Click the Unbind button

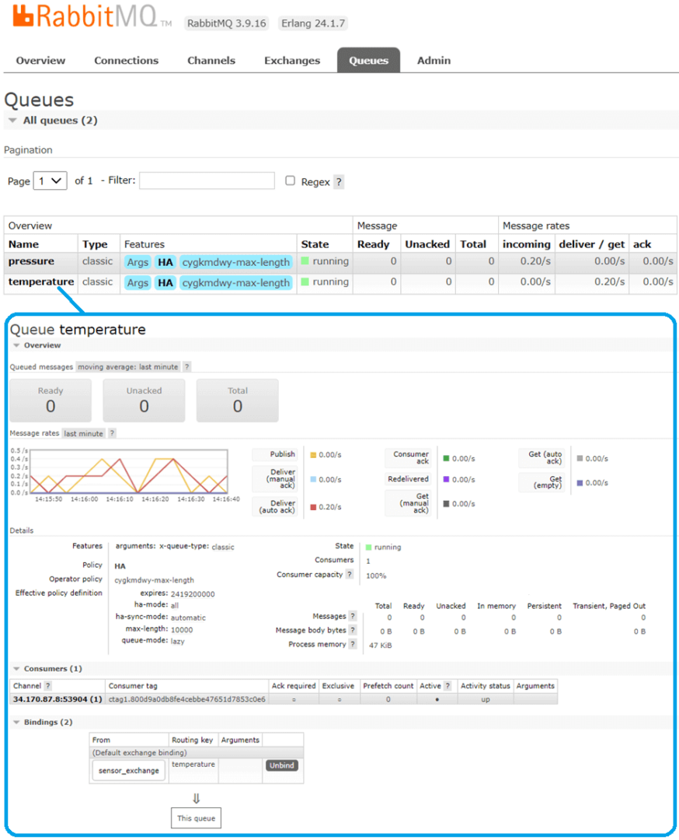point(281,766)
